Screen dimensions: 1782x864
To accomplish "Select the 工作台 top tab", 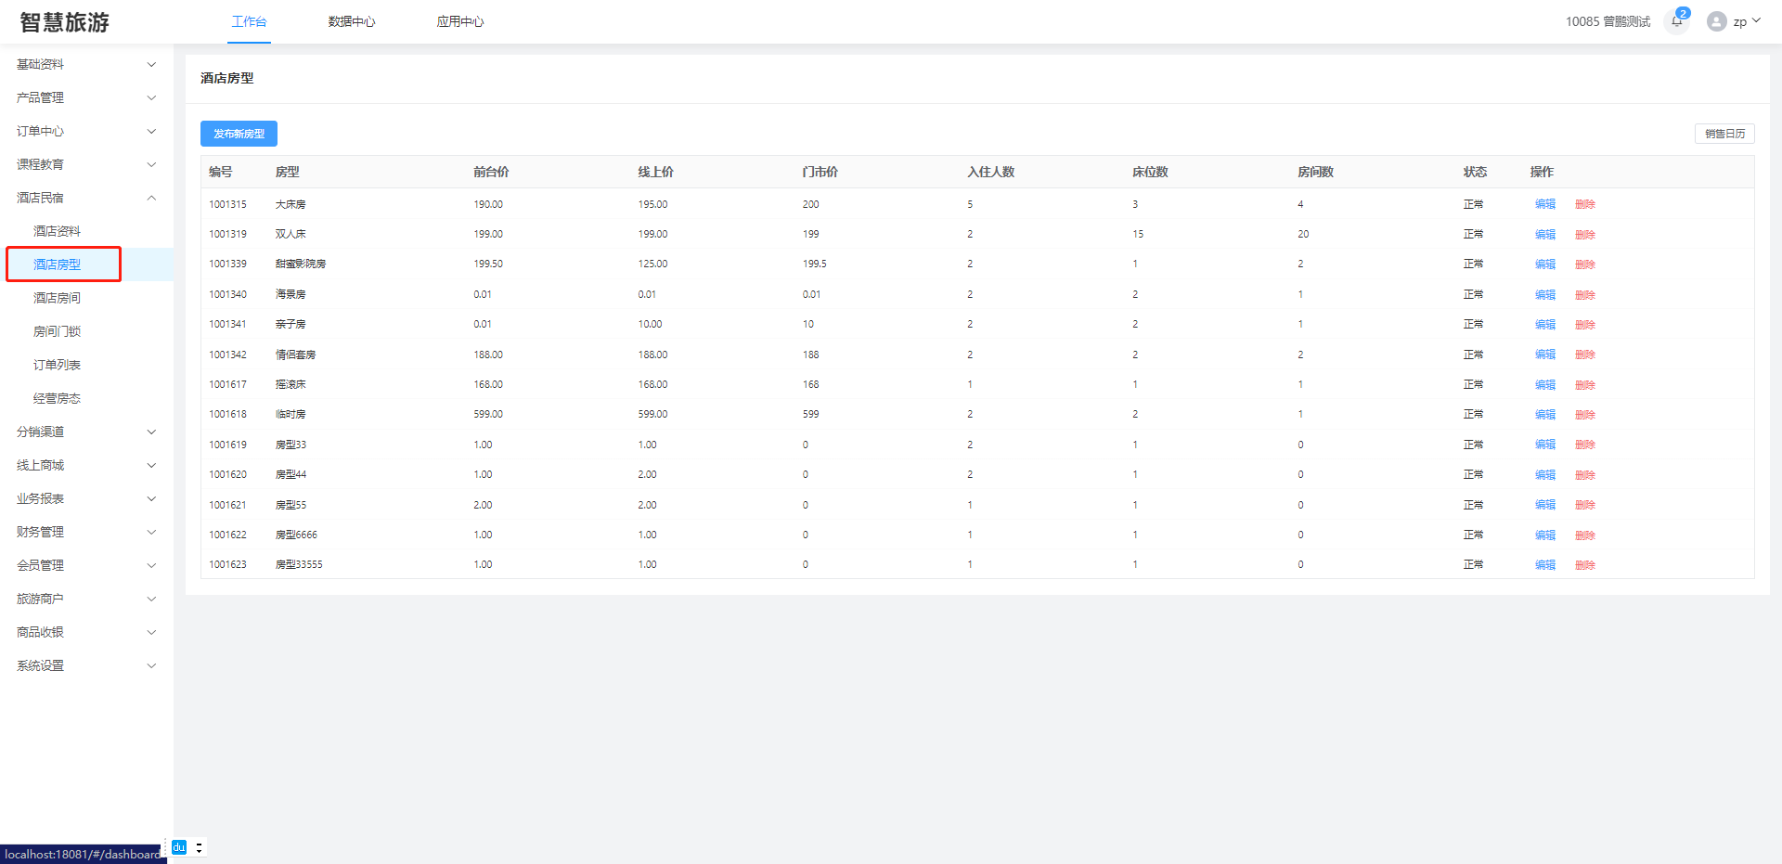I will pos(249,21).
